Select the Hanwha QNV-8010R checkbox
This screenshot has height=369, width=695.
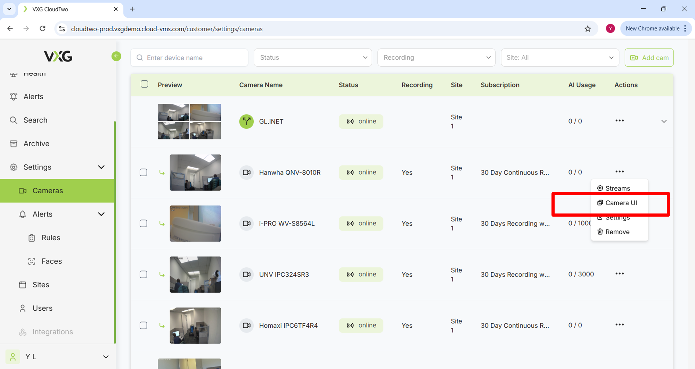(144, 173)
